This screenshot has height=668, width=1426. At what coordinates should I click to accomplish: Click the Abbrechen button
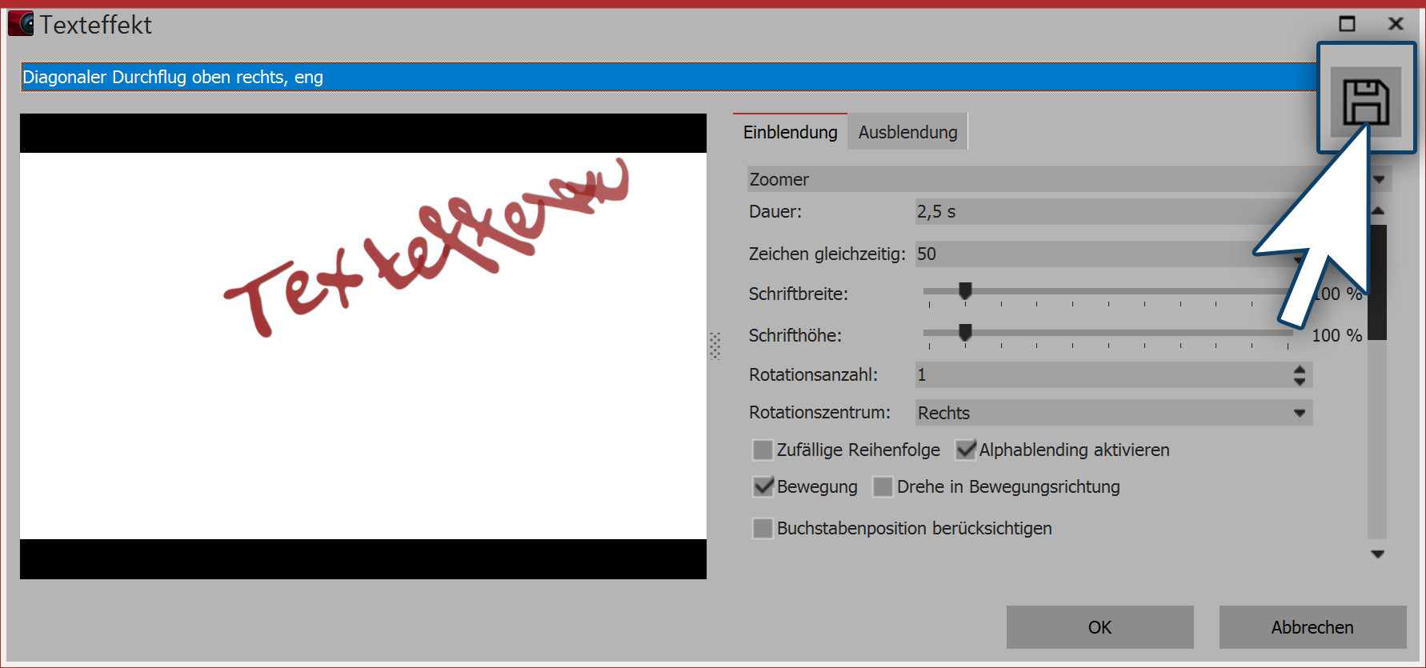[x=1312, y=627]
